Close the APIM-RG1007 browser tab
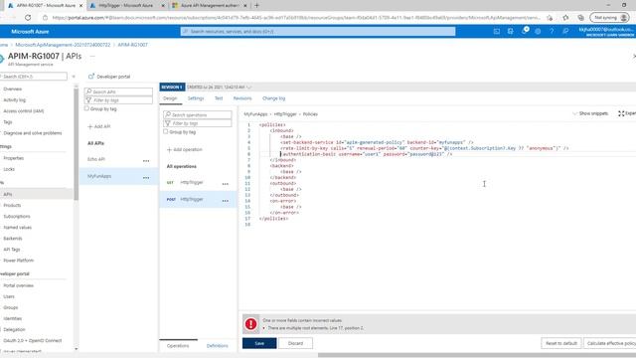Screen dimensions: 636x358 click(x=80, y=6)
